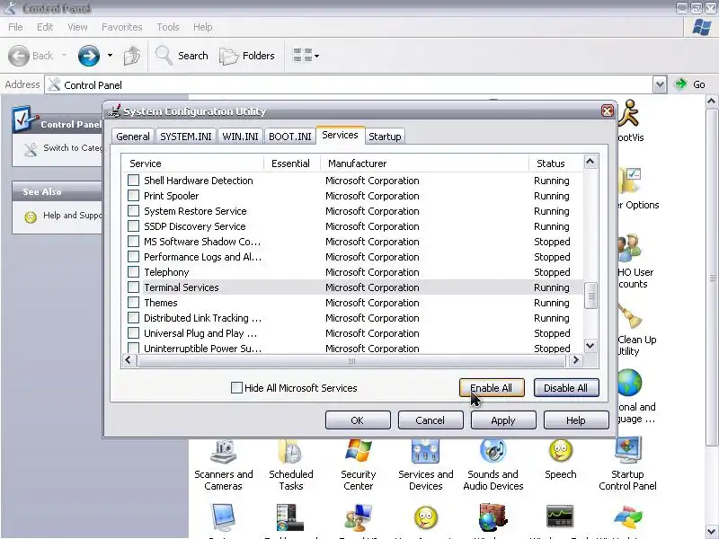Screen dimensions: 719x539
Task: Check the Print Spooler service
Action: (x=133, y=196)
